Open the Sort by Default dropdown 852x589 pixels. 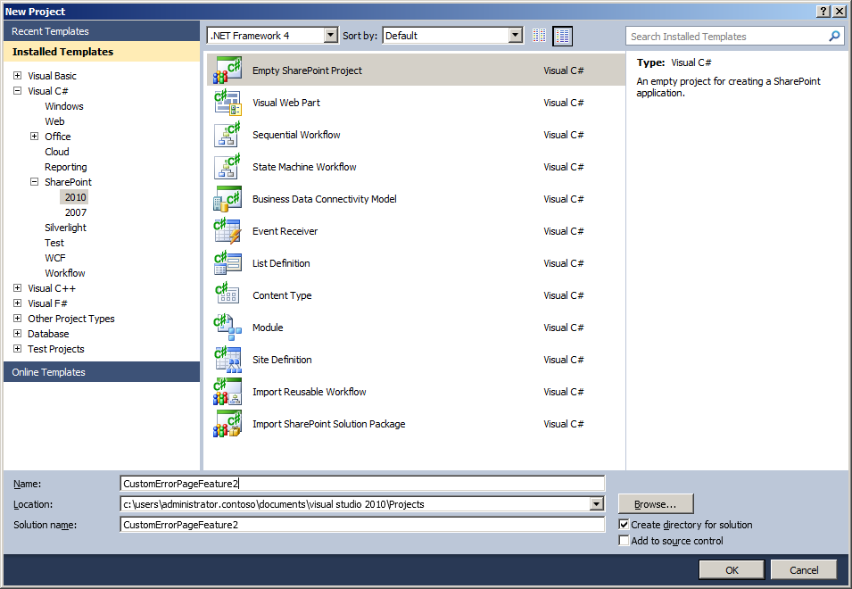click(x=515, y=36)
